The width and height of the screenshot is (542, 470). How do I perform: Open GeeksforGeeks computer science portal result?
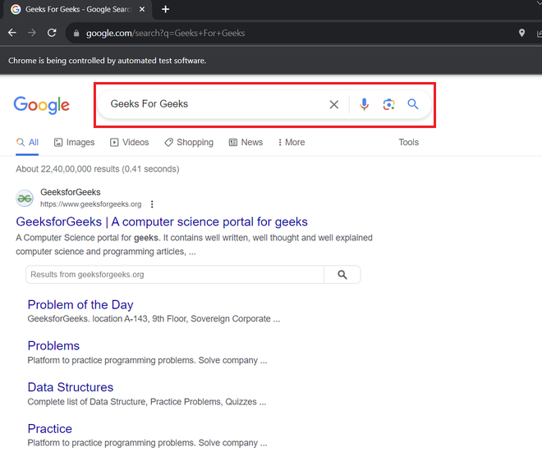[162, 221]
